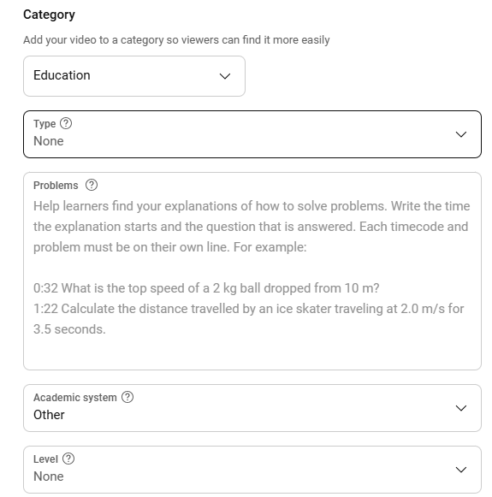Click the help icon next to Type
This screenshot has height=497, width=492.
(x=66, y=123)
